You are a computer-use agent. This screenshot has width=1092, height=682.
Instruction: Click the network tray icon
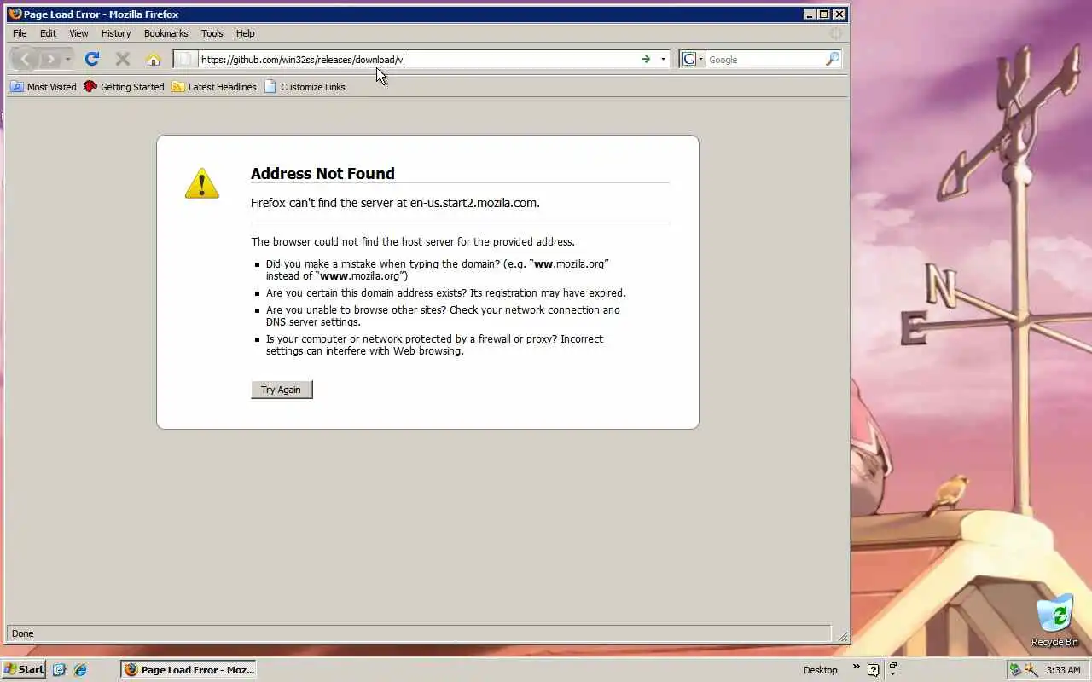[x=1015, y=670]
